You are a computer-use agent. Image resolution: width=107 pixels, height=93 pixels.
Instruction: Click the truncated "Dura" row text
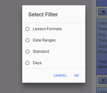(x=103, y=46)
